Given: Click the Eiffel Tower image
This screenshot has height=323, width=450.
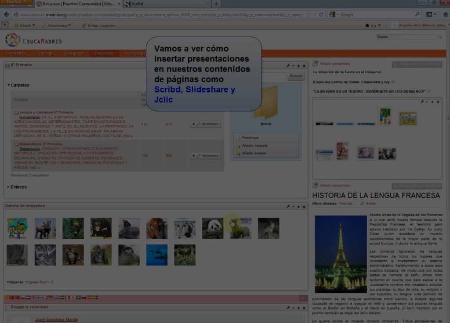Looking at the screenshot, I should pyautogui.click(x=341, y=254).
